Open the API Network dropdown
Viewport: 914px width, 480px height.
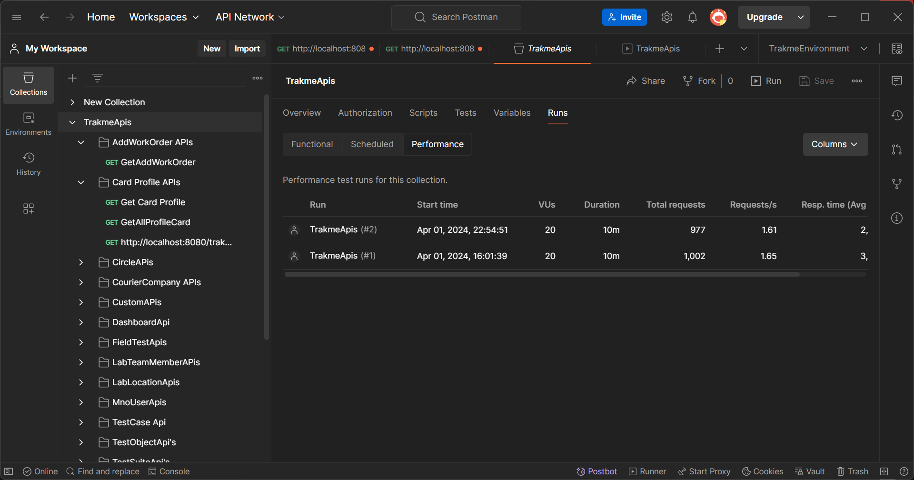coord(250,17)
